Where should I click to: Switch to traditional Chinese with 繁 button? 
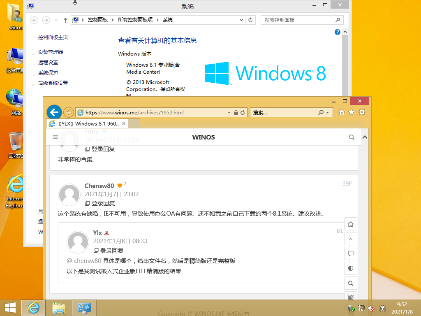351,297
